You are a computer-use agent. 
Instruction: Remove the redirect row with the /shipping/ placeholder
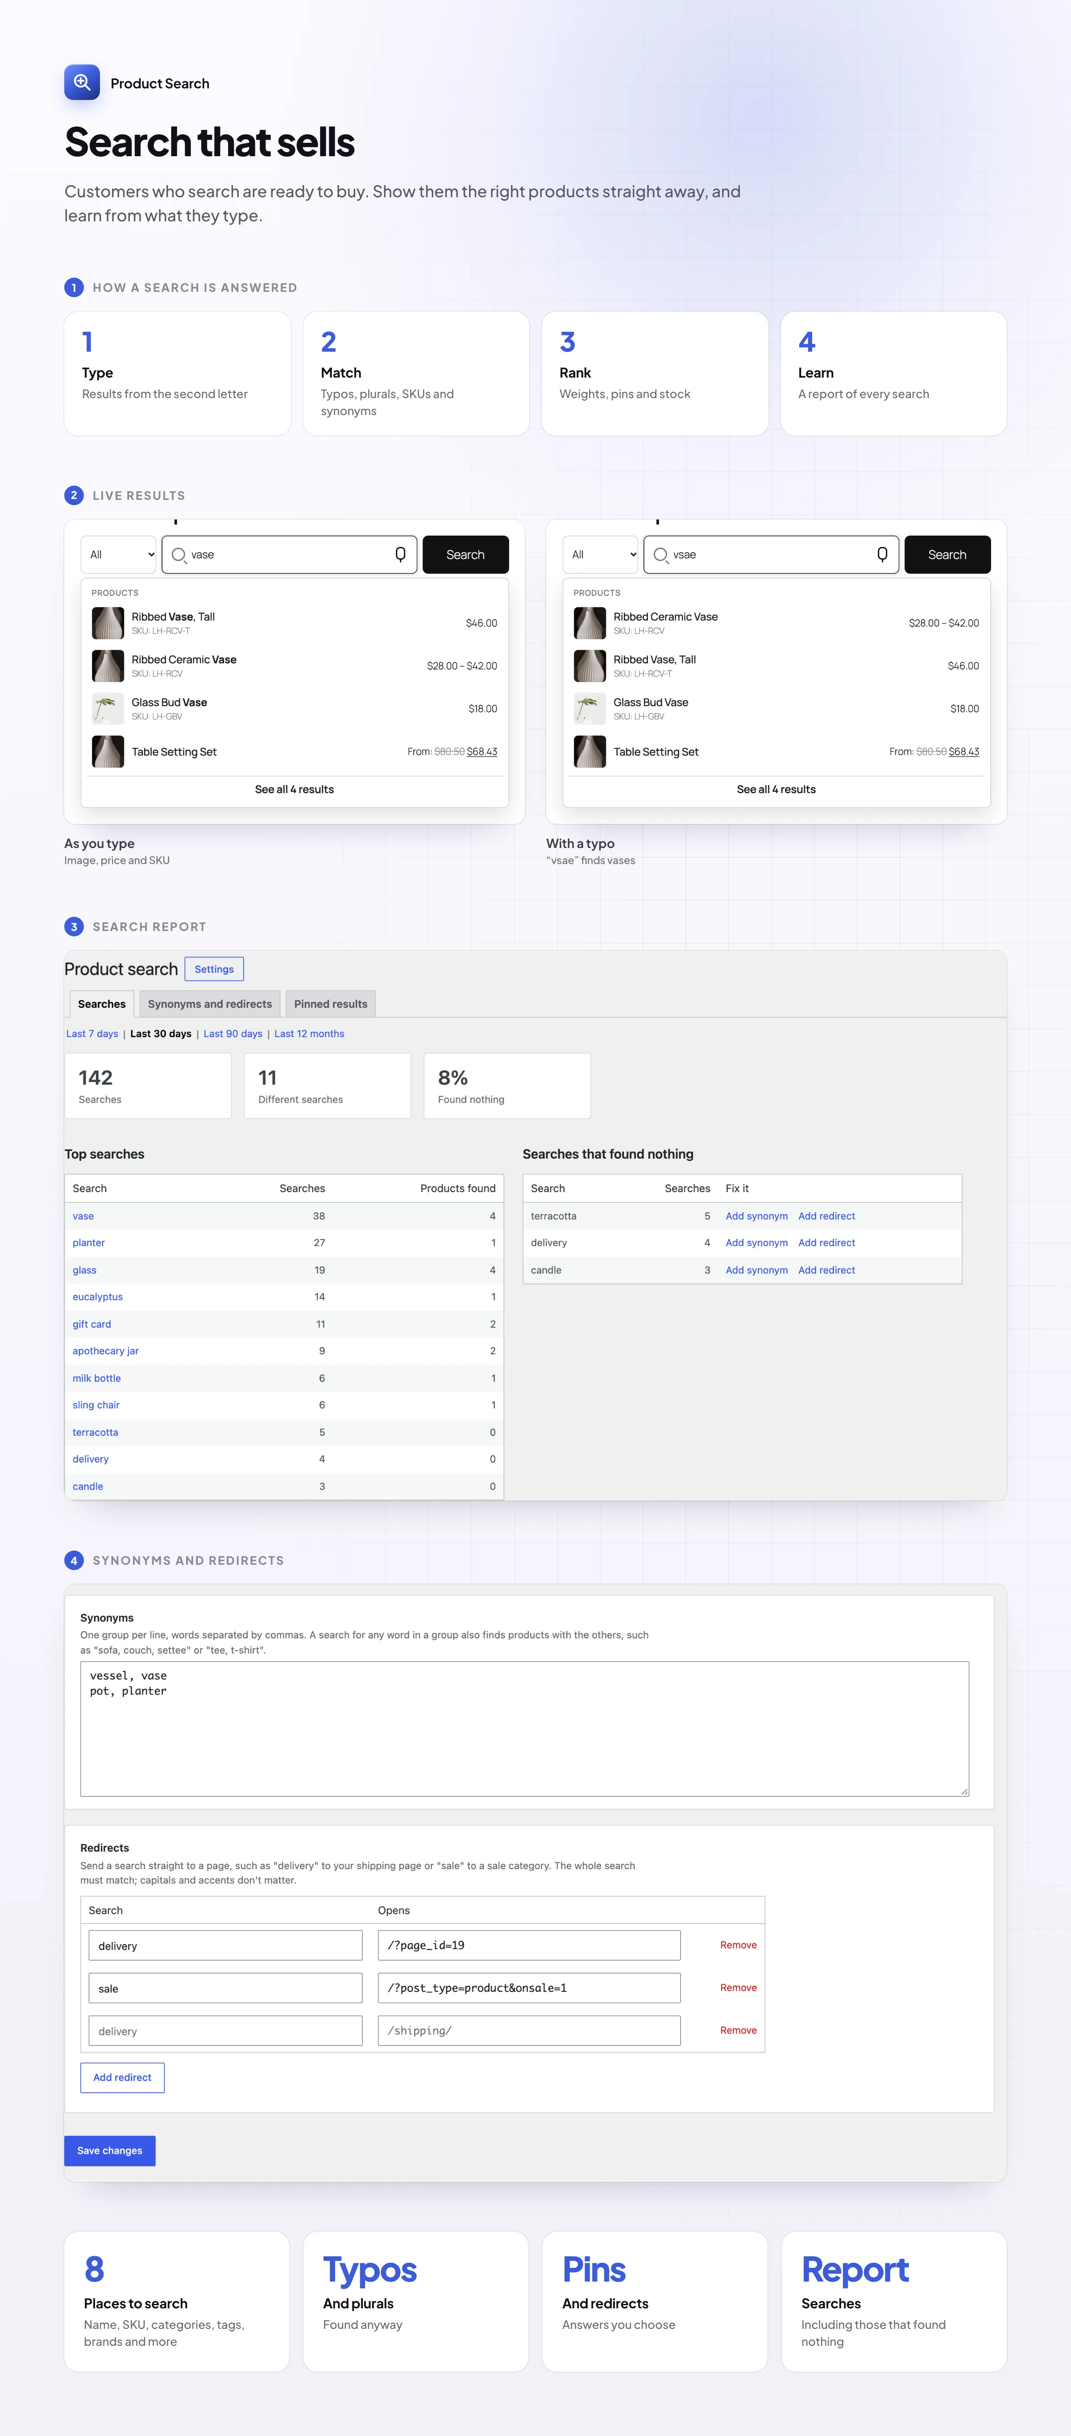click(x=738, y=2030)
